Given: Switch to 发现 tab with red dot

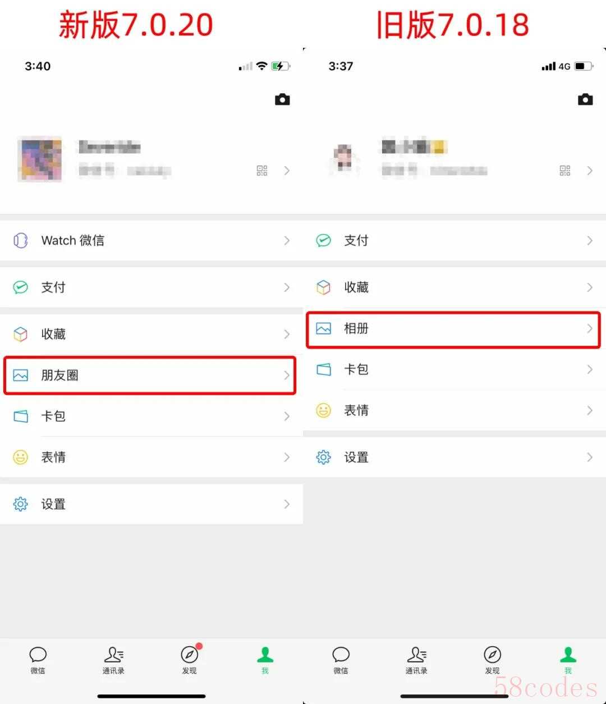Looking at the screenshot, I should tap(190, 659).
